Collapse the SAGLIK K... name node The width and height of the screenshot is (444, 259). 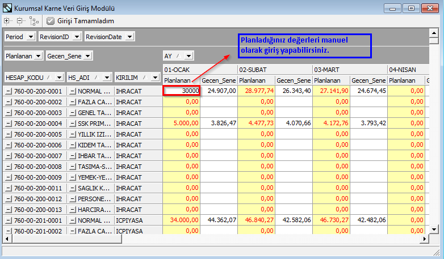pos(73,188)
